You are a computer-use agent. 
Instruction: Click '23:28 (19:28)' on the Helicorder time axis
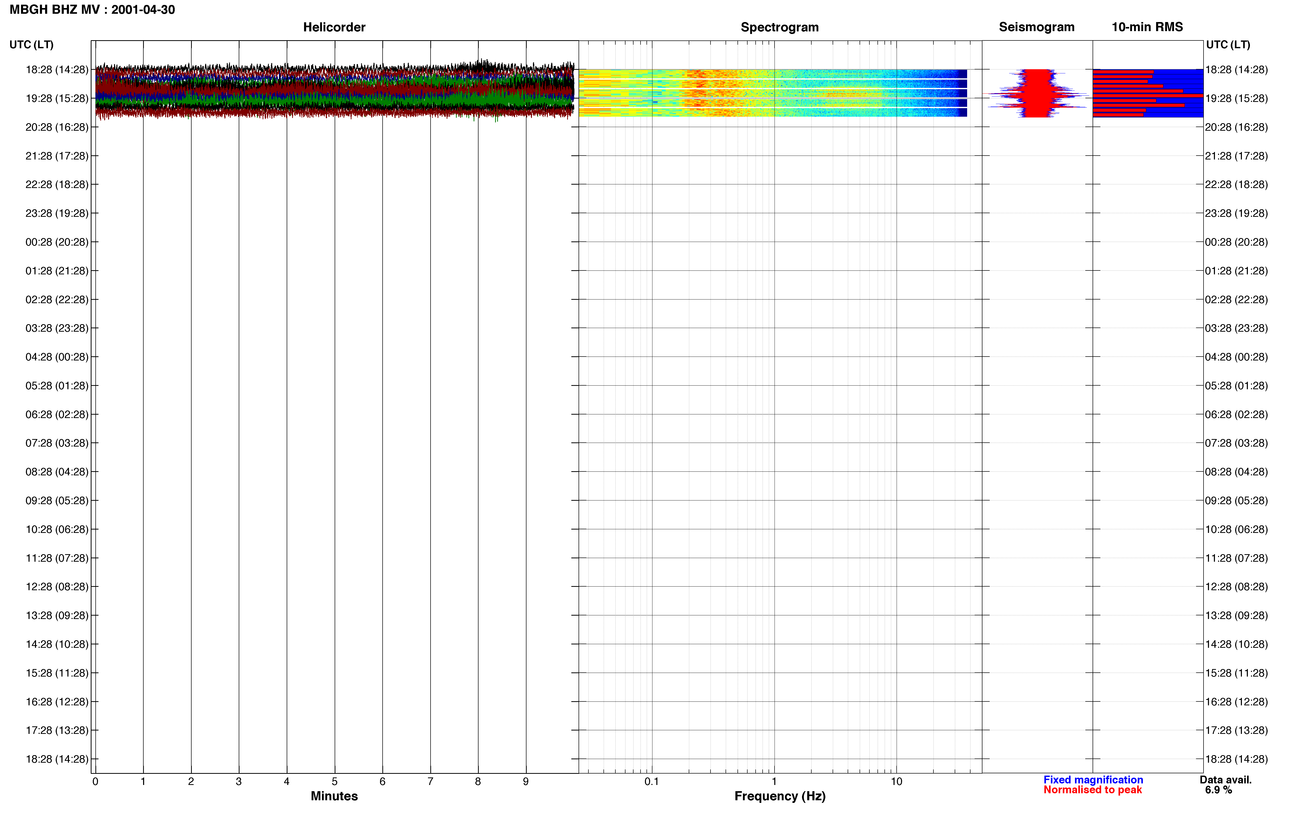(57, 213)
